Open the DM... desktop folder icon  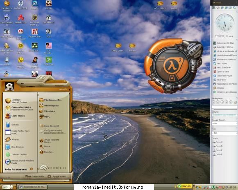pyautogui.click(x=118, y=47)
